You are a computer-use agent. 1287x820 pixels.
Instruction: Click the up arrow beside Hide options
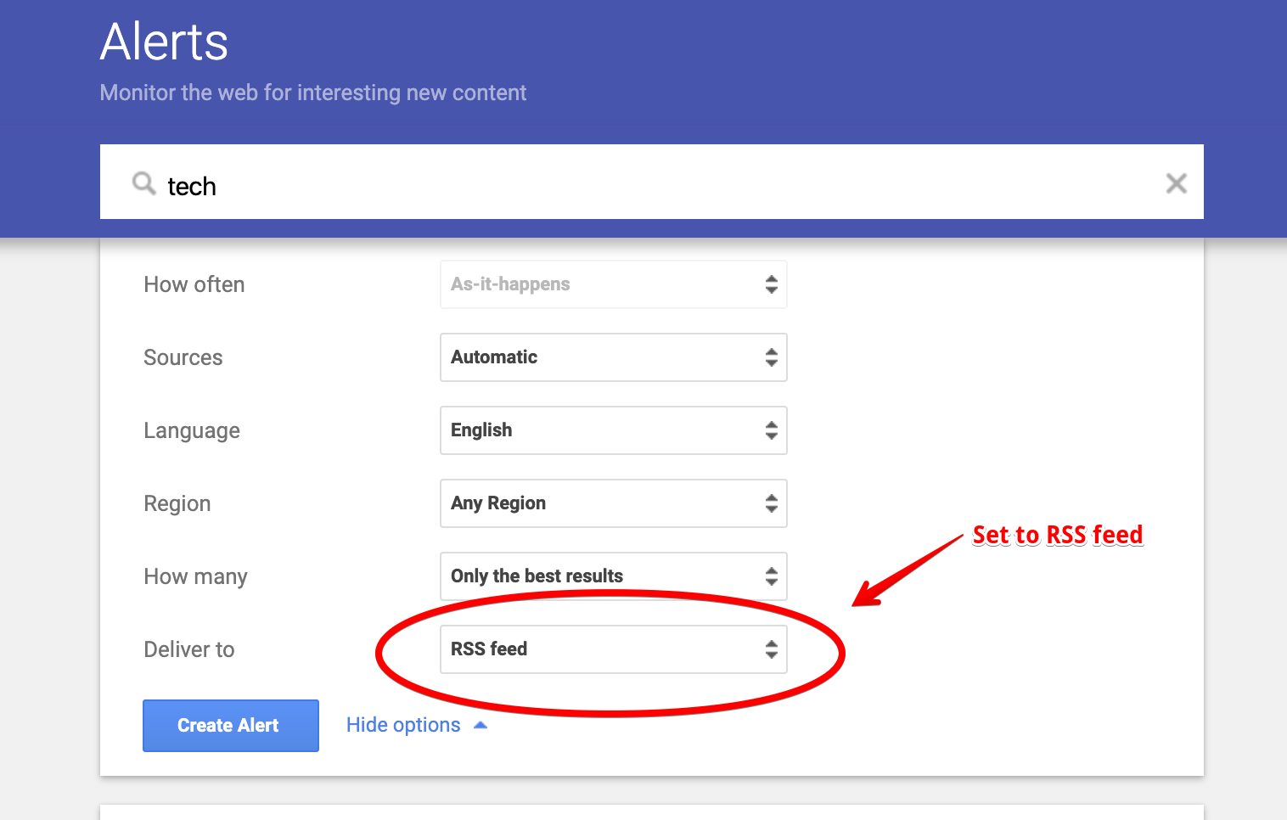point(481,725)
